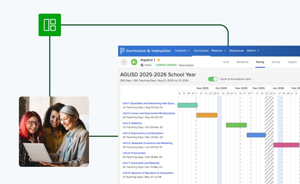The image size is (300, 184).
Task: Open the Lessons dropdown menu
Action: 183,51
